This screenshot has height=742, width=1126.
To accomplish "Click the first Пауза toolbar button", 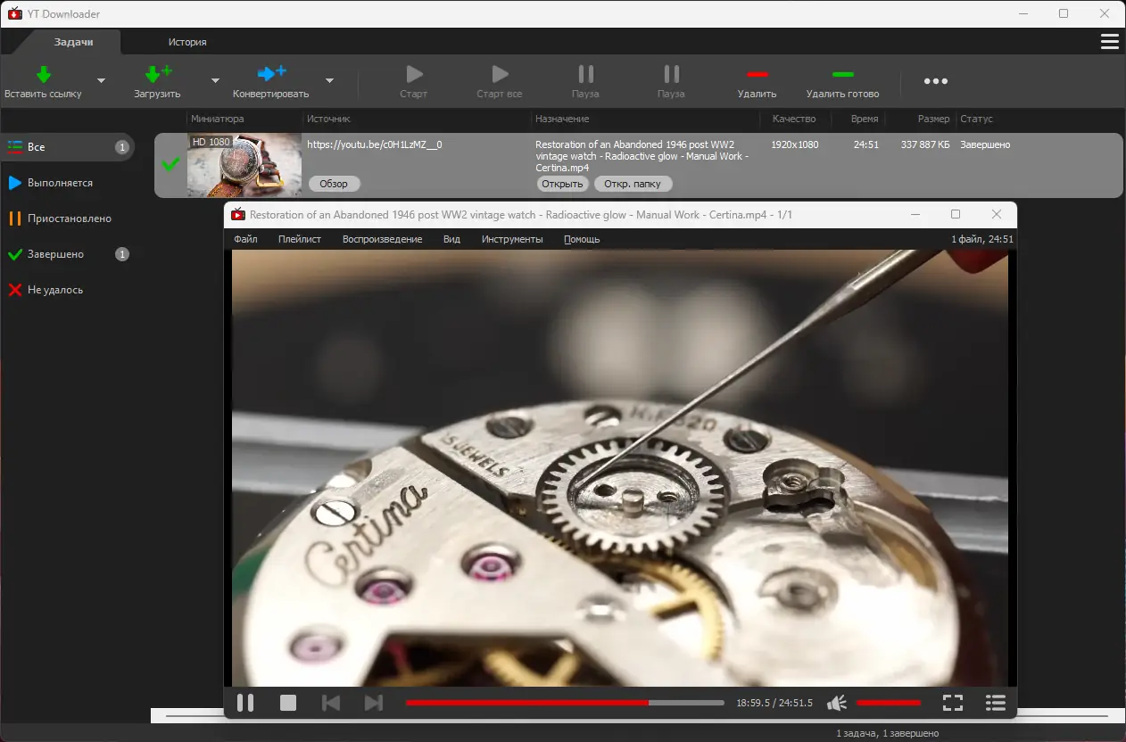I will [x=585, y=81].
